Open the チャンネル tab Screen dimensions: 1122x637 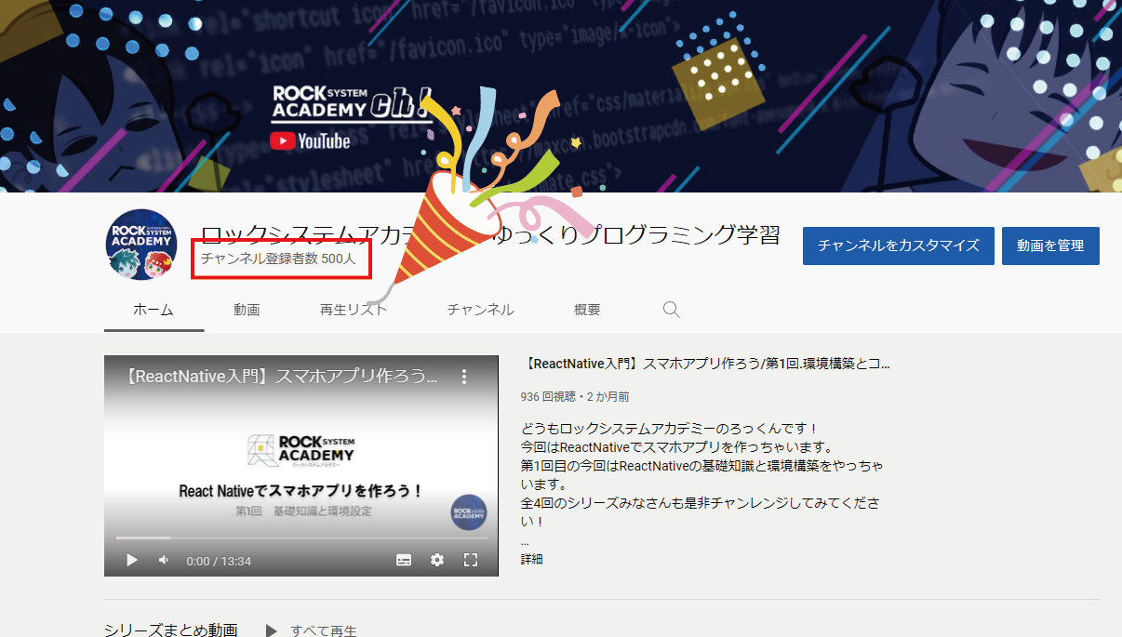(480, 310)
